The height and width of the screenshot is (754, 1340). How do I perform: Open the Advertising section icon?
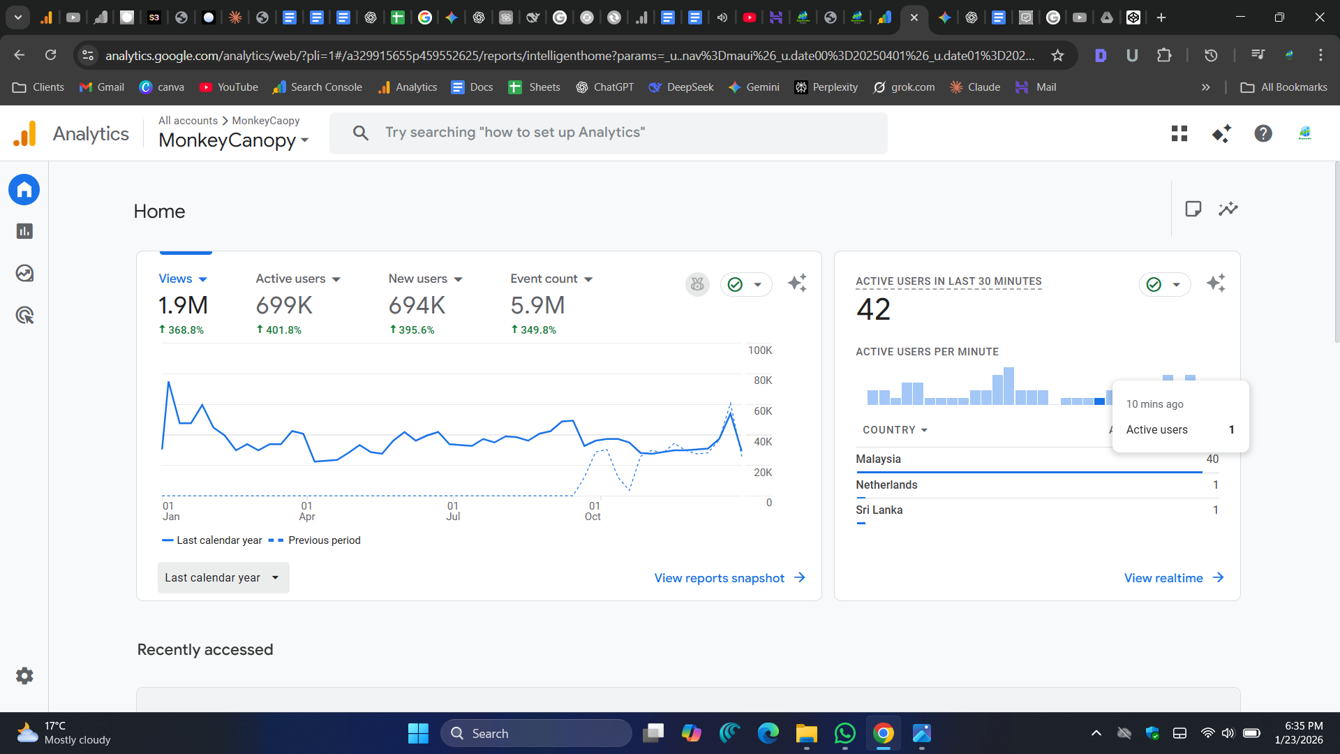(24, 315)
